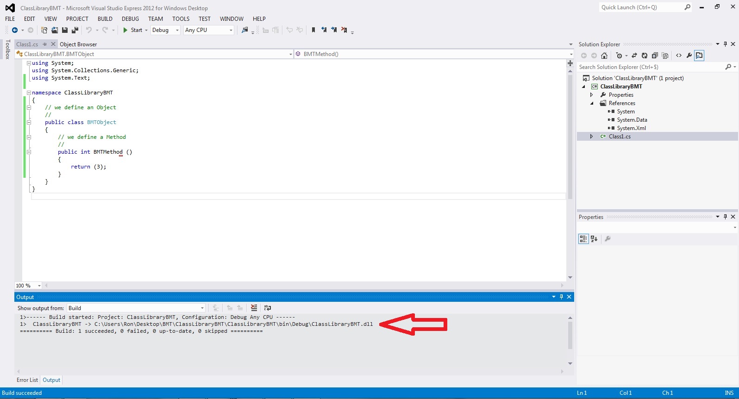Toggle a bookmark on the current line

(x=313, y=30)
